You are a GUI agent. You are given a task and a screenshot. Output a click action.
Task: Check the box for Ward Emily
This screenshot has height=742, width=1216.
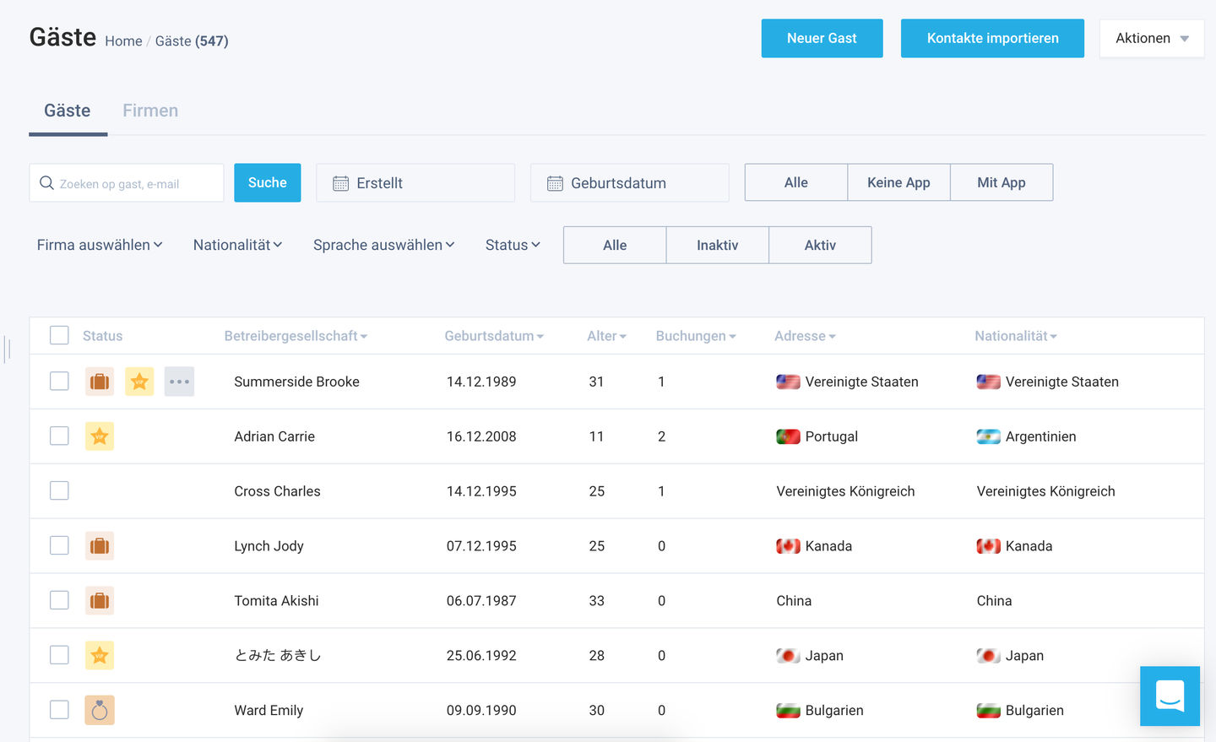(x=59, y=709)
